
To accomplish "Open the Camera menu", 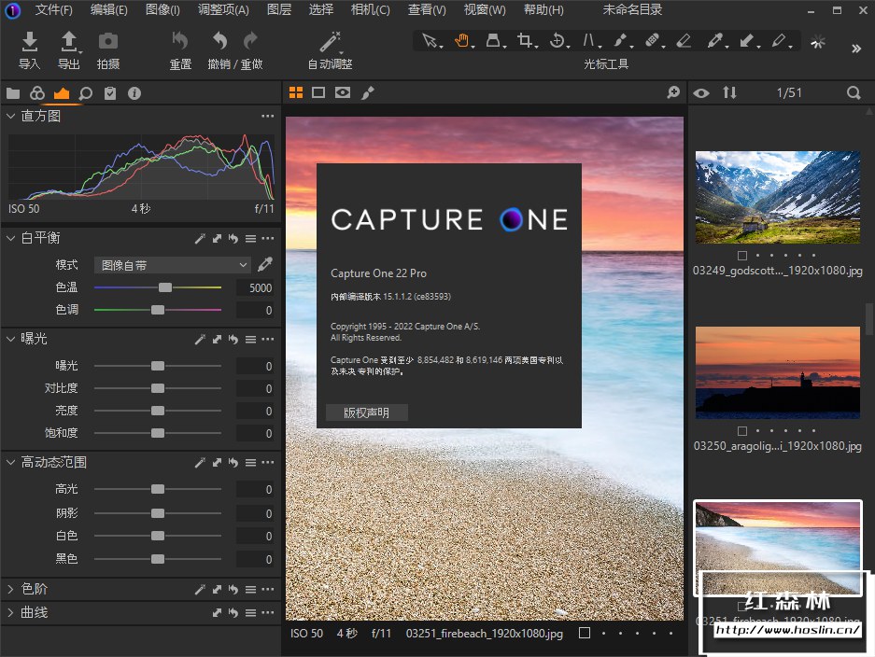I will tap(370, 10).
